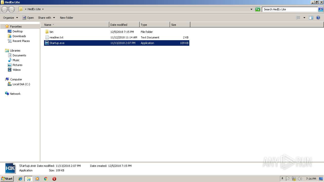Click the Change your view icon
The image size is (324, 182).
tap(298, 18)
